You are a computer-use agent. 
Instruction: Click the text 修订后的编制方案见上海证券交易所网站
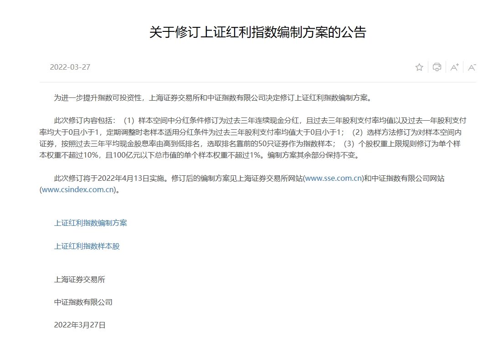coord(237,179)
